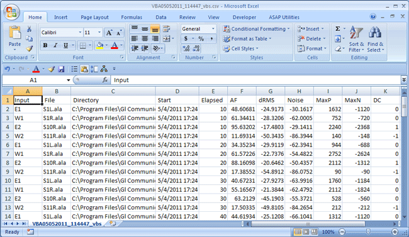Viewport: 409px width, 237px height.
Task: Switch to Page Break Preview
Action: tap(315, 231)
